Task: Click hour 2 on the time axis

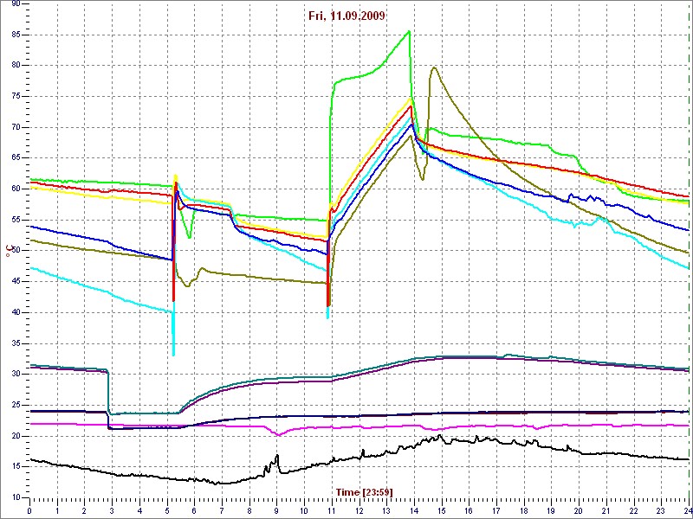Action: 84,510
